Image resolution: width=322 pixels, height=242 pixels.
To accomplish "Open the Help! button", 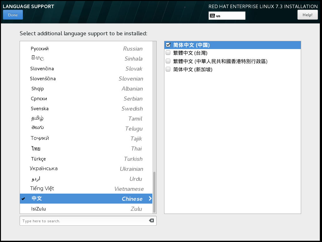I will coord(307,15).
